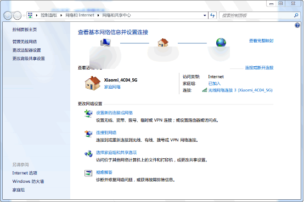Expand the arrow after 网络和 Internet breadcrumb
The image size is (304, 202).
(x=98, y=15)
